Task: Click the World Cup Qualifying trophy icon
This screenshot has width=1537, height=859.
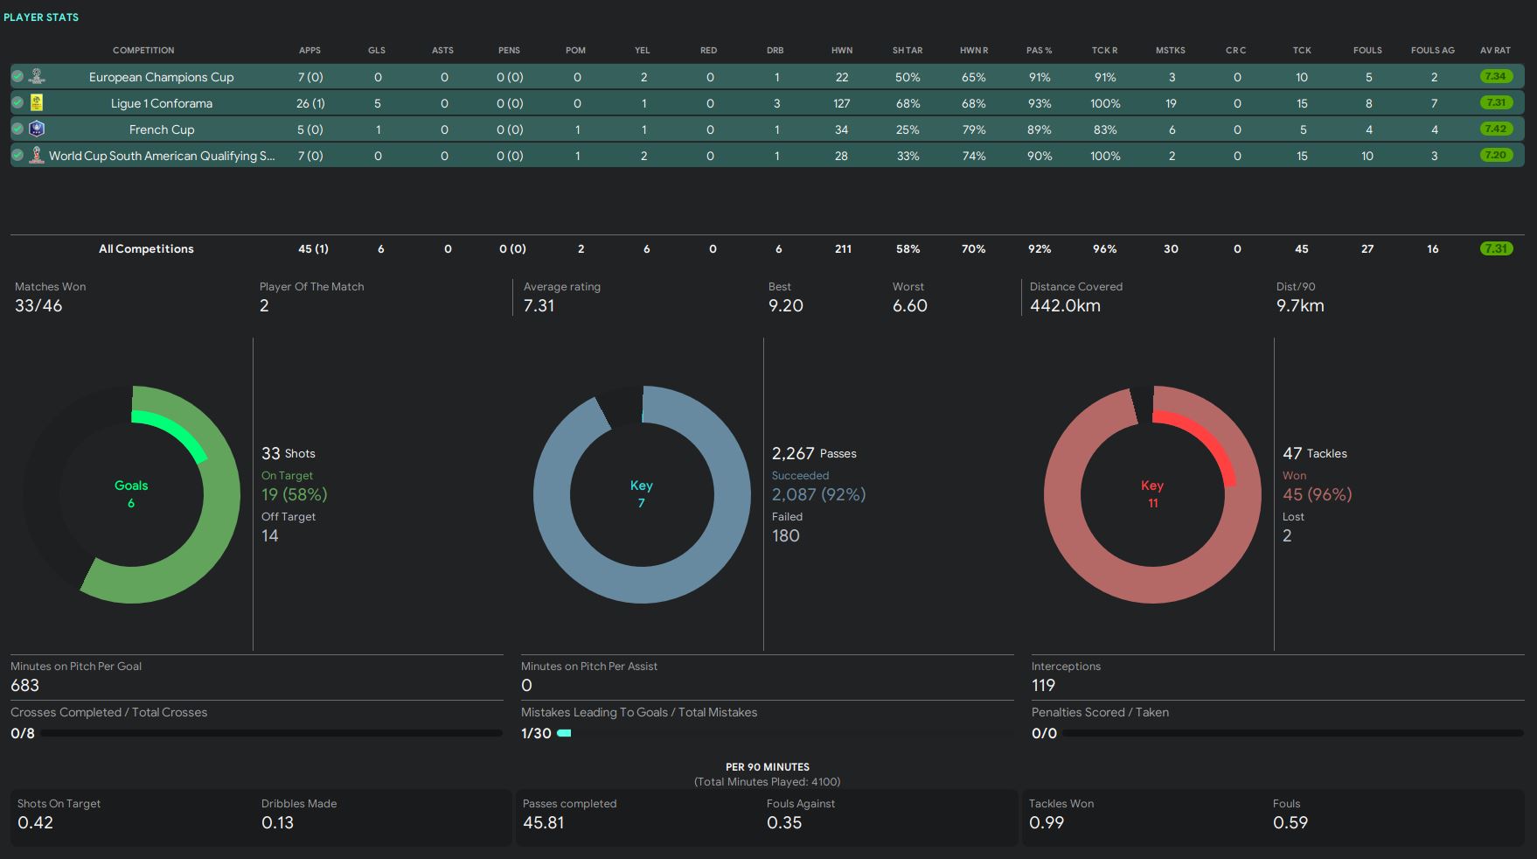Action: [x=37, y=156]
